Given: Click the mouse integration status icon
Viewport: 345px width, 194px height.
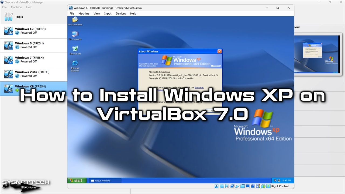Looking at the screenshot, I should 263,186.
